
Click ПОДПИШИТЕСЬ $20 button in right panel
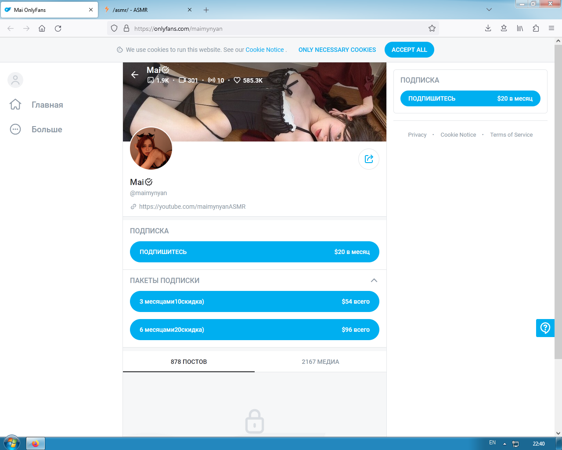470,98
